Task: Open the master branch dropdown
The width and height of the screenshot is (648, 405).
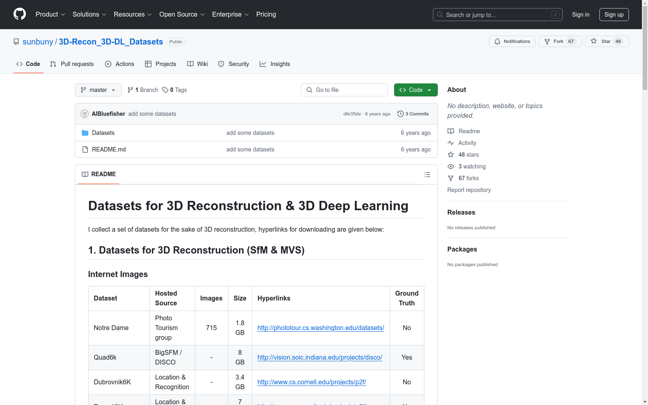Action: [98, 90]
